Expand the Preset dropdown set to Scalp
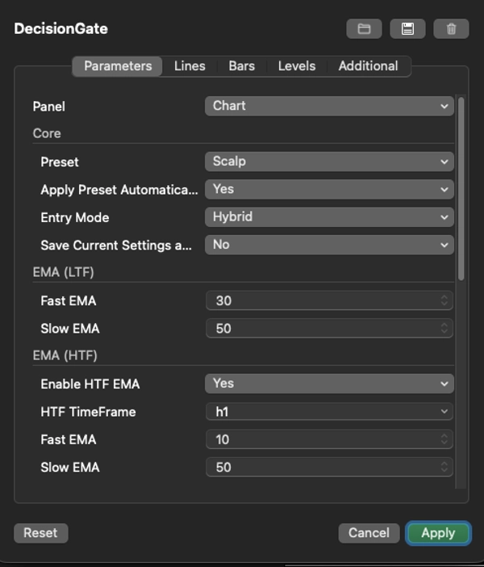The image size is (484, 567). click(x=329, y=162)
